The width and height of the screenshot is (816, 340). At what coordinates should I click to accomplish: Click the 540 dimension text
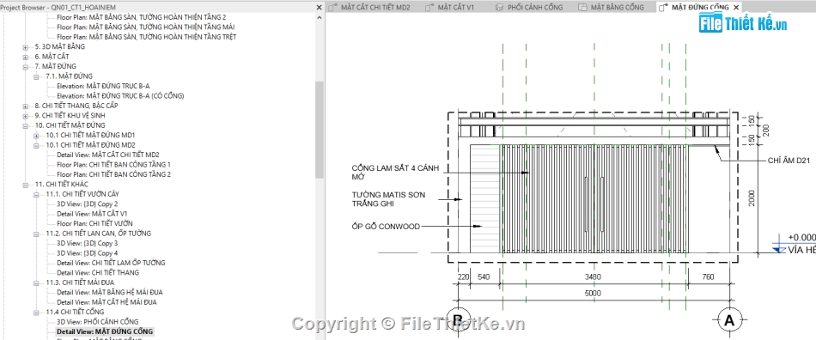(x=484, y=277)
